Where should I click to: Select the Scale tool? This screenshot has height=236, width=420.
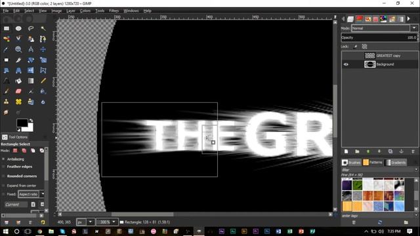click(x=43, y=60)
